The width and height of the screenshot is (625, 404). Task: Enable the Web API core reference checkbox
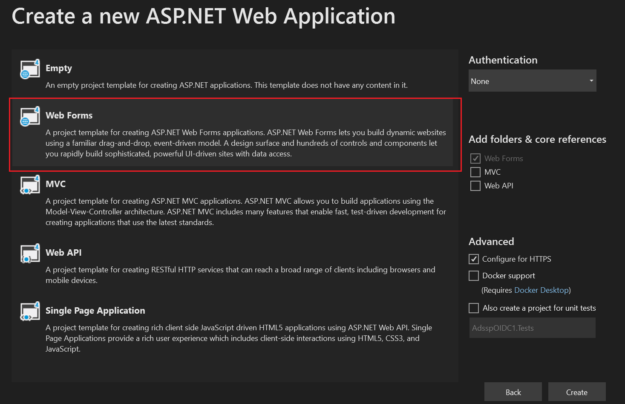475,186
